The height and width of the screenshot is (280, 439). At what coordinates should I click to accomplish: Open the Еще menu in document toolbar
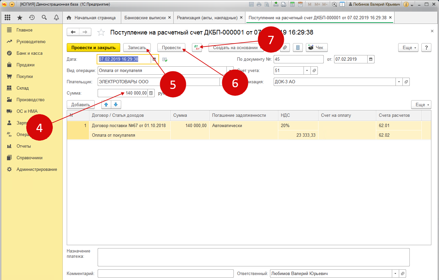408,48
